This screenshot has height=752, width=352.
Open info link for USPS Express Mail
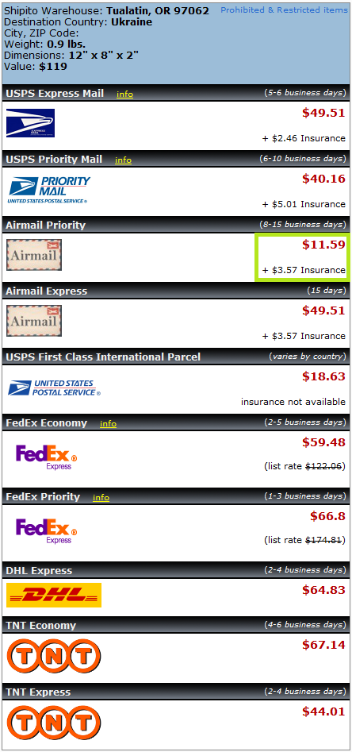(124, 94)
